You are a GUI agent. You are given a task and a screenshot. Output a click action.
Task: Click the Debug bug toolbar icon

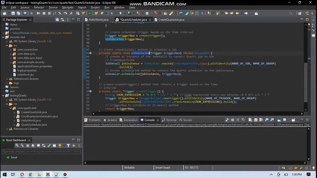pyautogui.click(x=111, y=13)
